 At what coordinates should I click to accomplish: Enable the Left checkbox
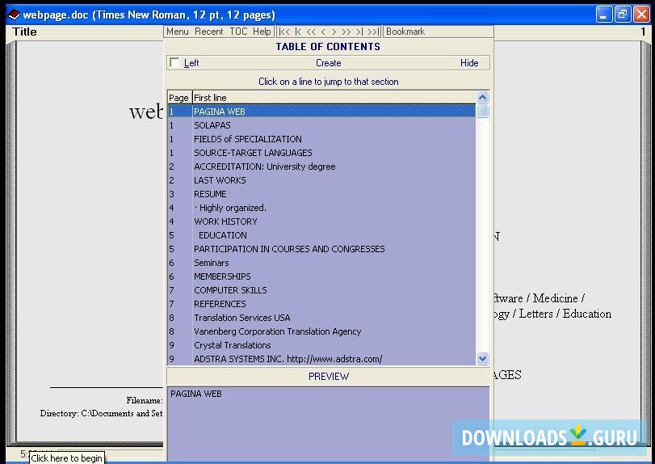174,63
